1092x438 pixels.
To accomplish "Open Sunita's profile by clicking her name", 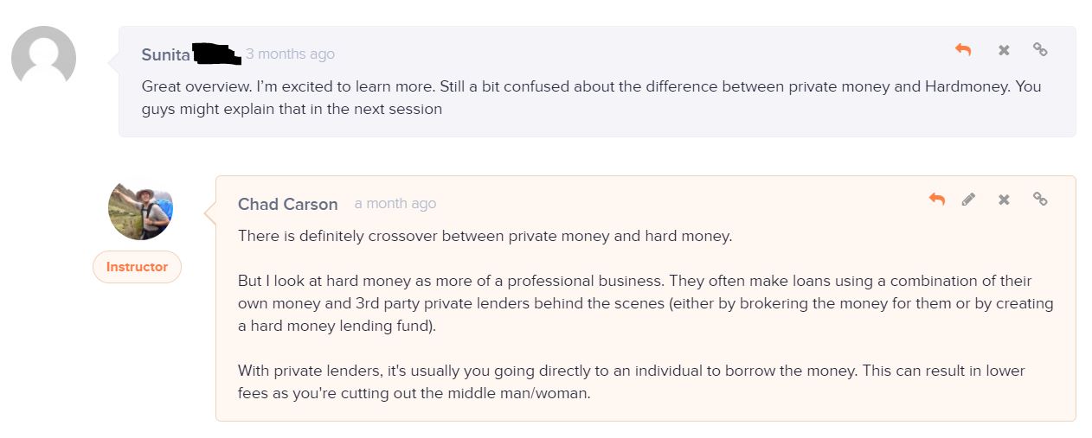I will click(166, 54).
